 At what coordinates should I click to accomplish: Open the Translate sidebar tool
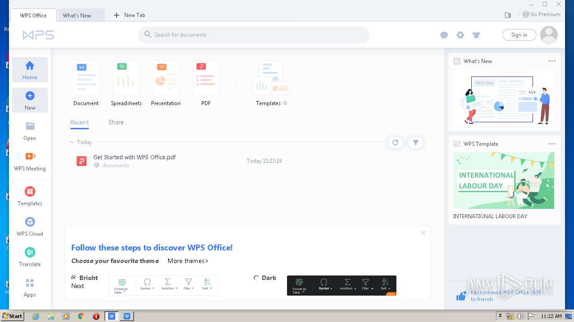pos(30,257)
